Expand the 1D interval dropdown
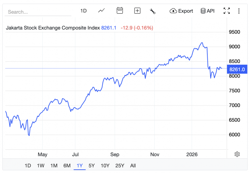Viewport: 249px width, 173px height. click(83, 11)
